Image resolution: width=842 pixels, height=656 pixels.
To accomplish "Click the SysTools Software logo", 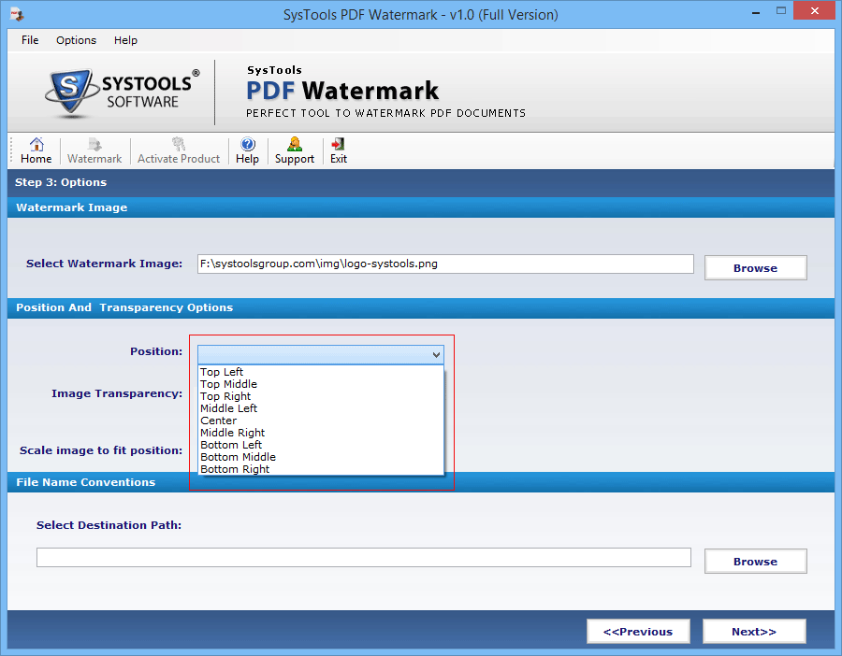I will pos(123,93).
